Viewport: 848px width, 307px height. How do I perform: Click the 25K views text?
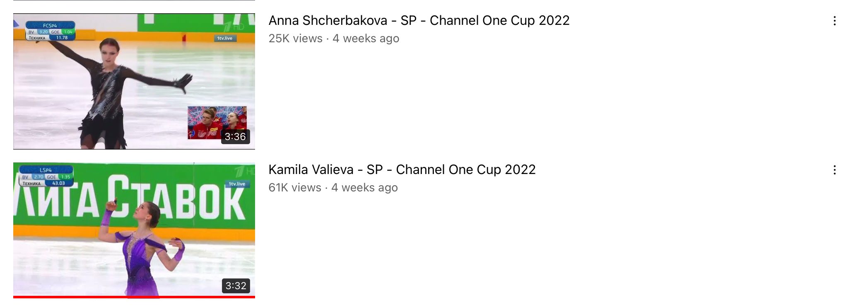click(295, 39)
